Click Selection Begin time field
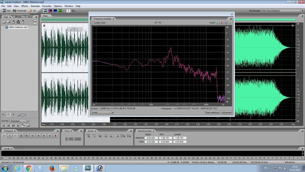This screenshot has height=172, width=305. point(151,138)
